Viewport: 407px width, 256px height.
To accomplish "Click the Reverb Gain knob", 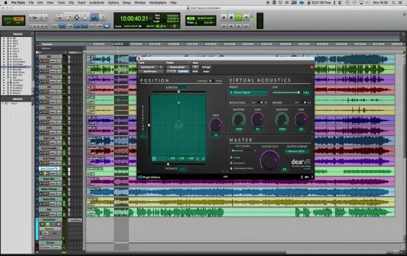I will click(x=301, y=120).
